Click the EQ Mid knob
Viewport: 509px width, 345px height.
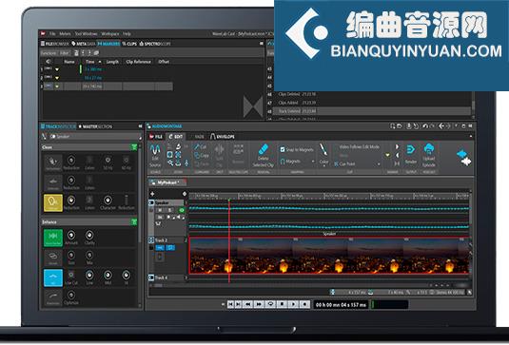(x=108, y=276)
